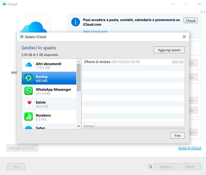Open the Apri iCloud.com link
Viewport: 206px width, 175px height.
95,31
